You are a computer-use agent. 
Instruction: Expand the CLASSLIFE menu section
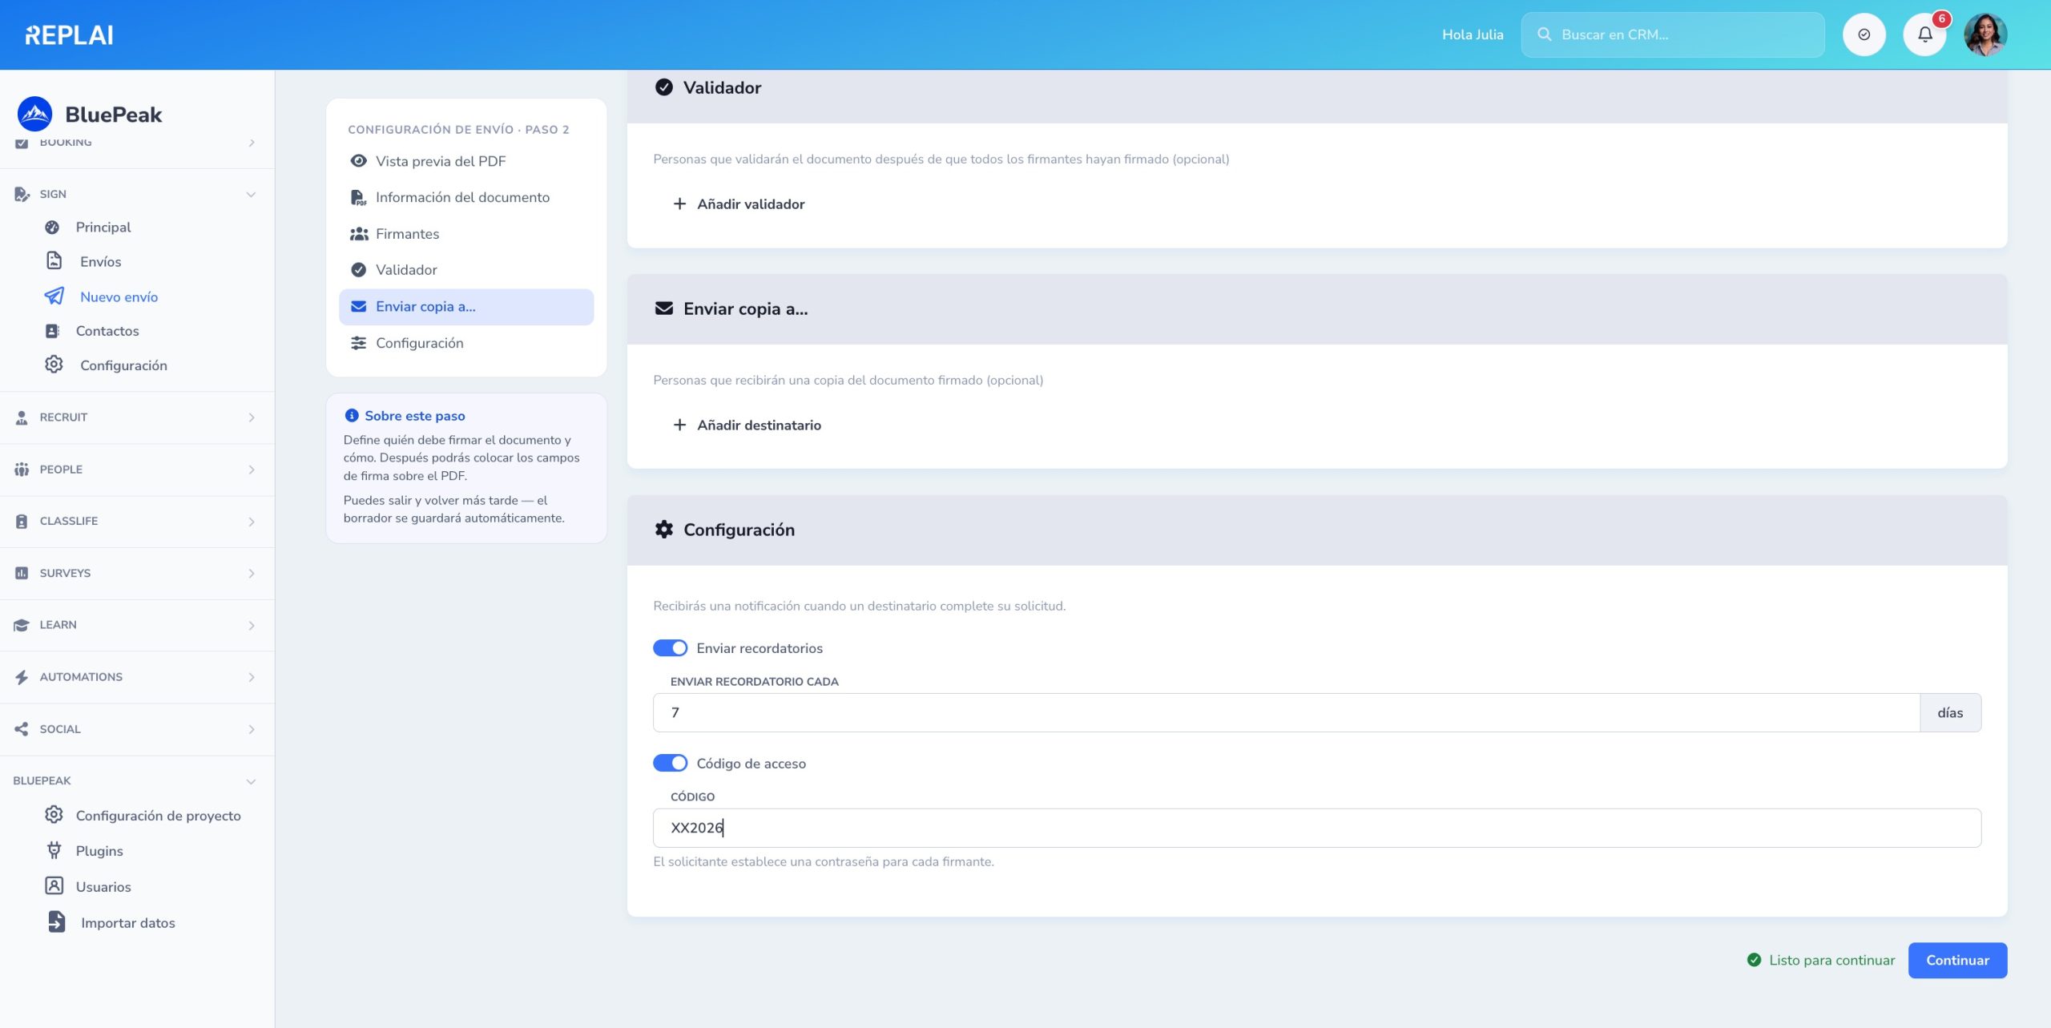(x=137, y=521)
